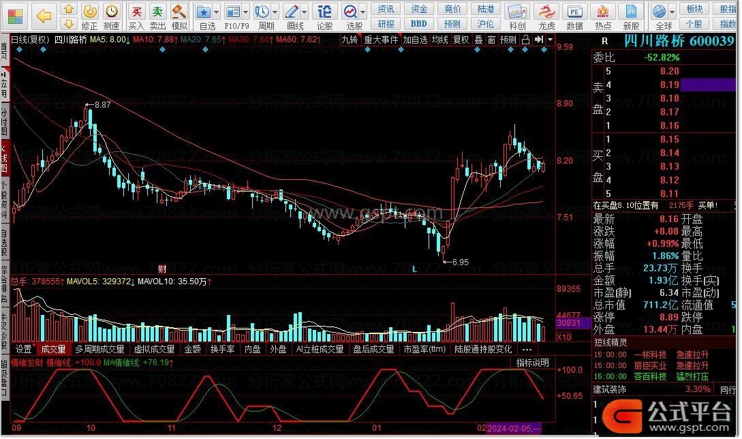Screen dimensions: 742x439
Task: Click the 卖出 sell icon
Action: click(x=157, y=16)
